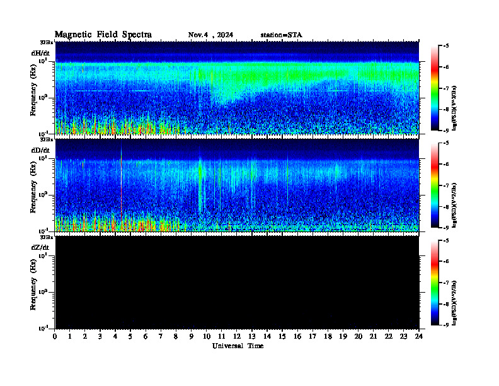Image resolution: width=499 pixels, height=386 pixels.
Task: Select the dH/dt spectrogram plot
Action: (x=237, y=88)
